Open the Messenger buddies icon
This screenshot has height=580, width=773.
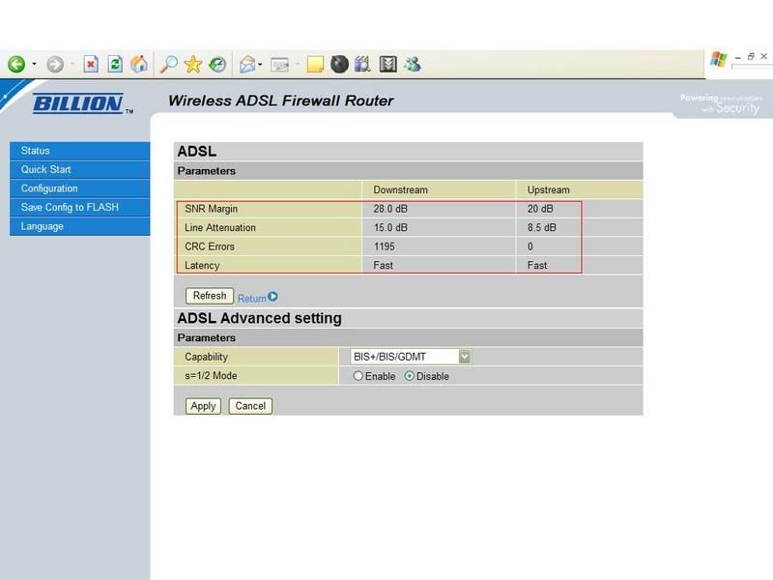tap(413, 65)
